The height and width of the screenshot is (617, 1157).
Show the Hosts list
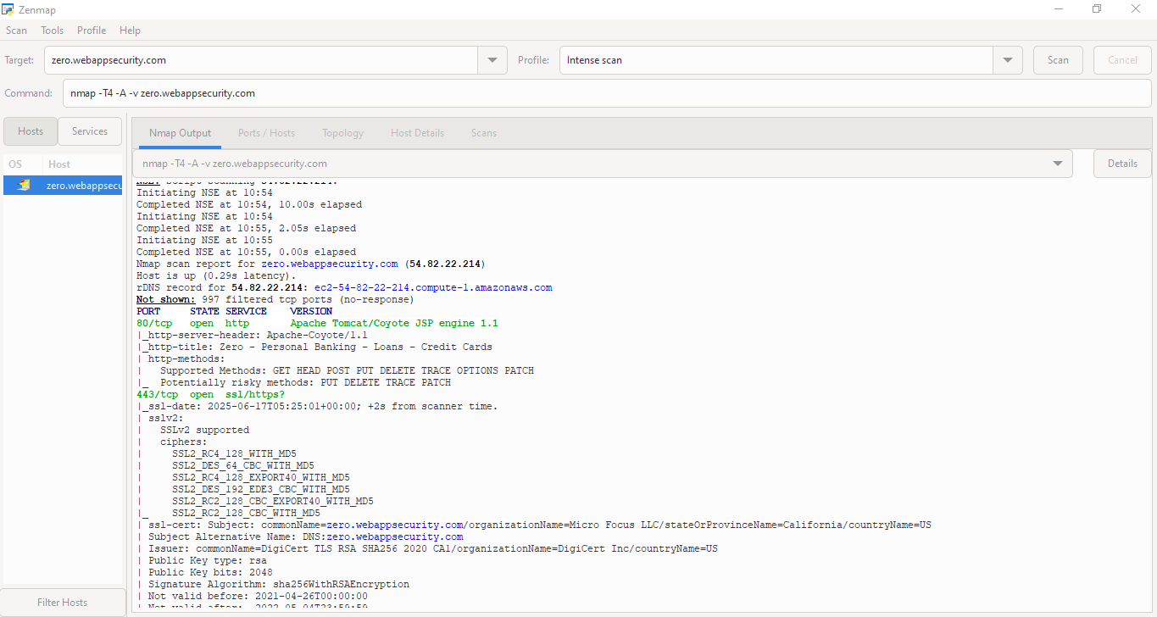tap(31, 131)
